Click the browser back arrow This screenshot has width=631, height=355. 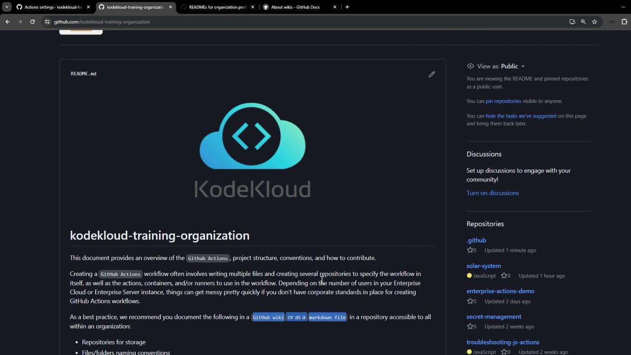tap(7, 22)
